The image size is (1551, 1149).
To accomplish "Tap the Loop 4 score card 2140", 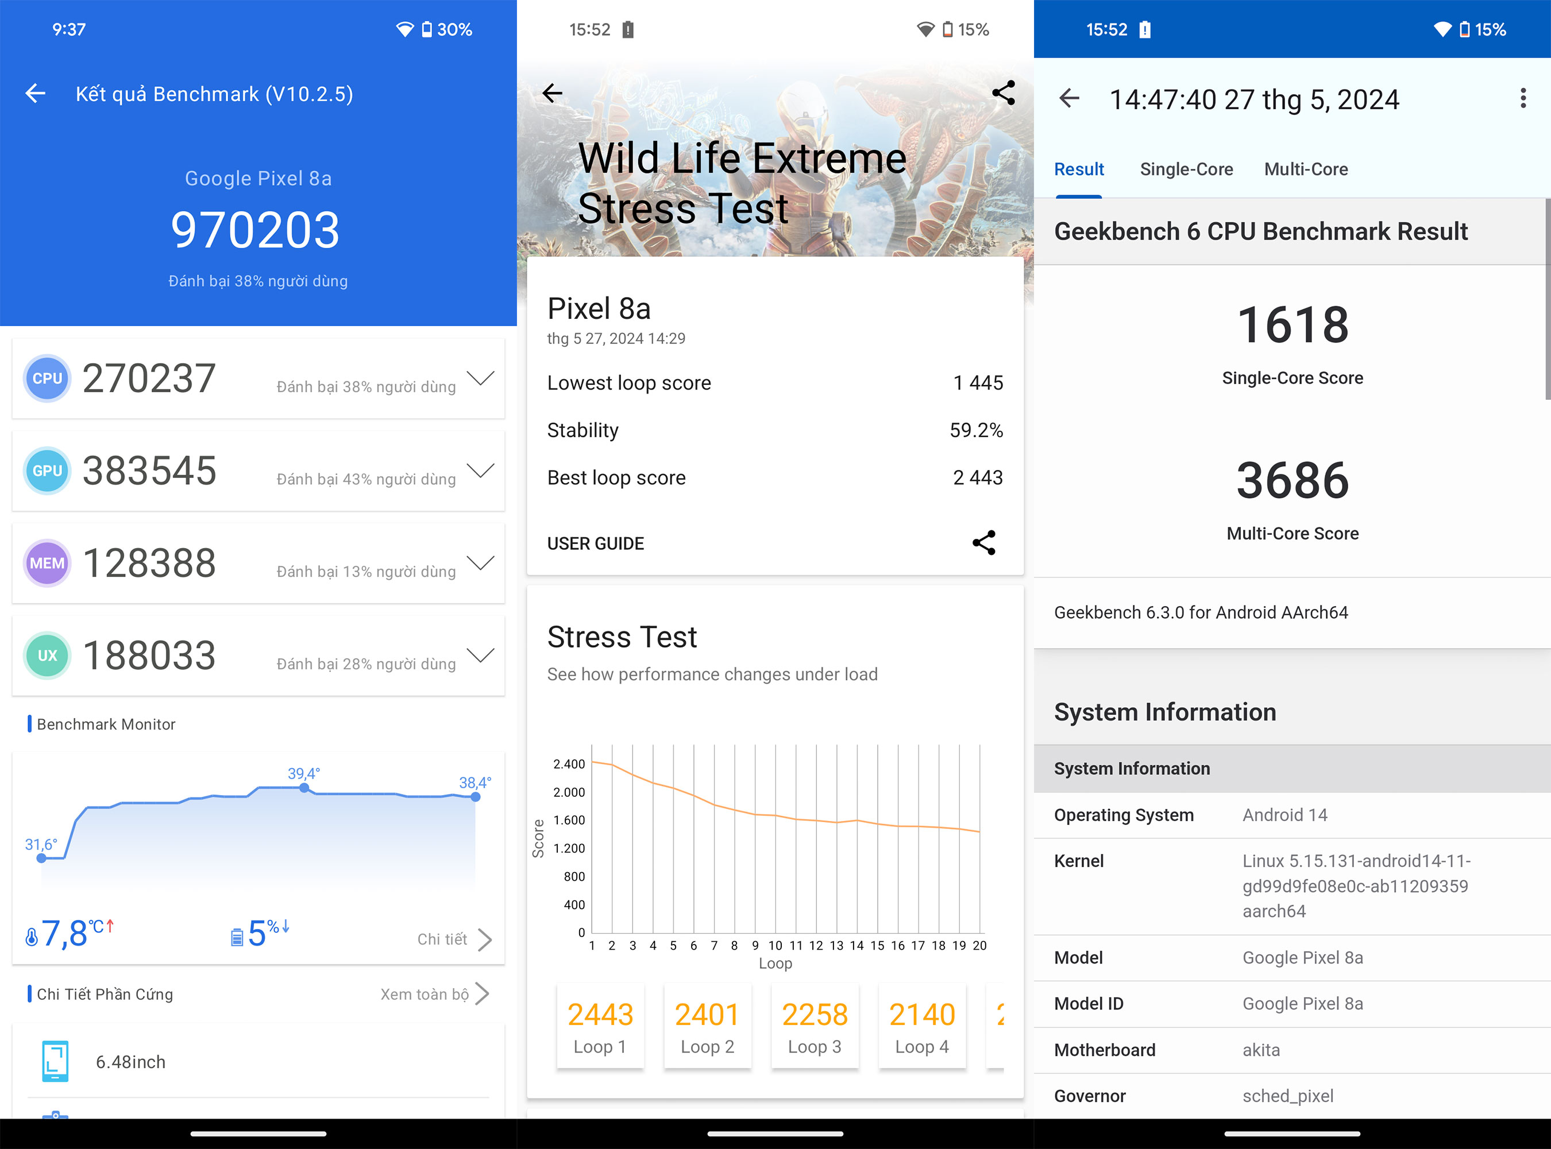I will point(921,1026).
